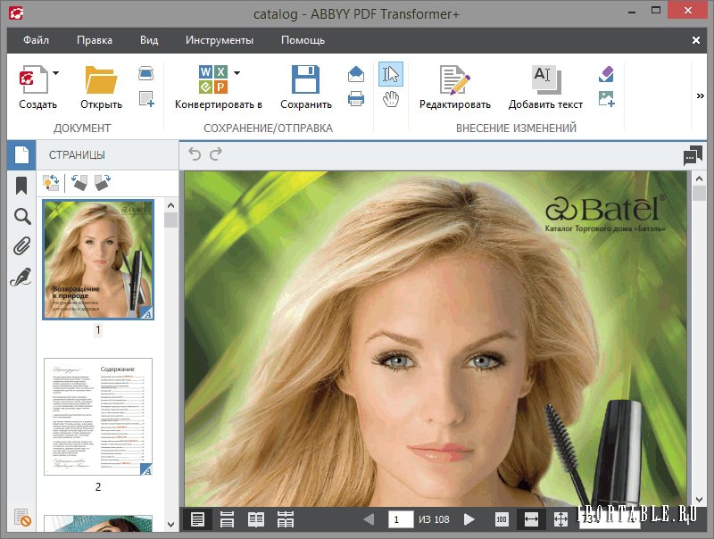Select page 2 thumbnail

(x=98, y=417)
